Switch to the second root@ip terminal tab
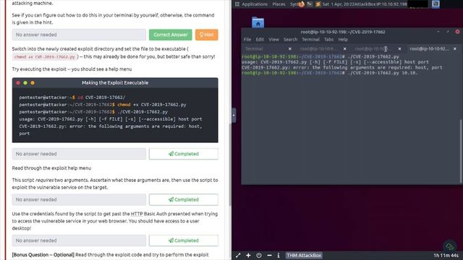 tap(320, 48)
